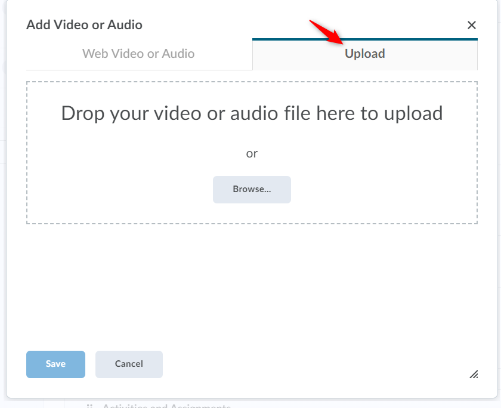Click the drag handle beside Activities and Assignments
501x408 pixels.
click(90, 406)
